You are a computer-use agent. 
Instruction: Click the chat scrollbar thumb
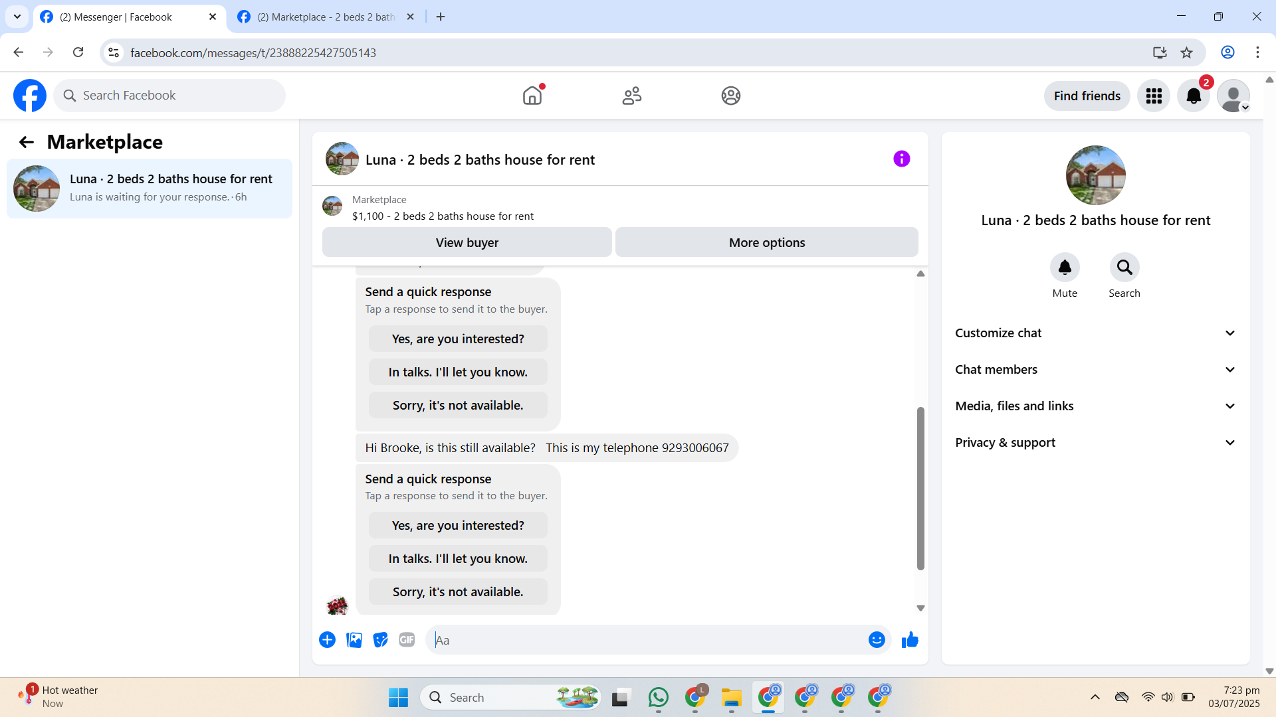pyautogui.click(x=920, y=488)
